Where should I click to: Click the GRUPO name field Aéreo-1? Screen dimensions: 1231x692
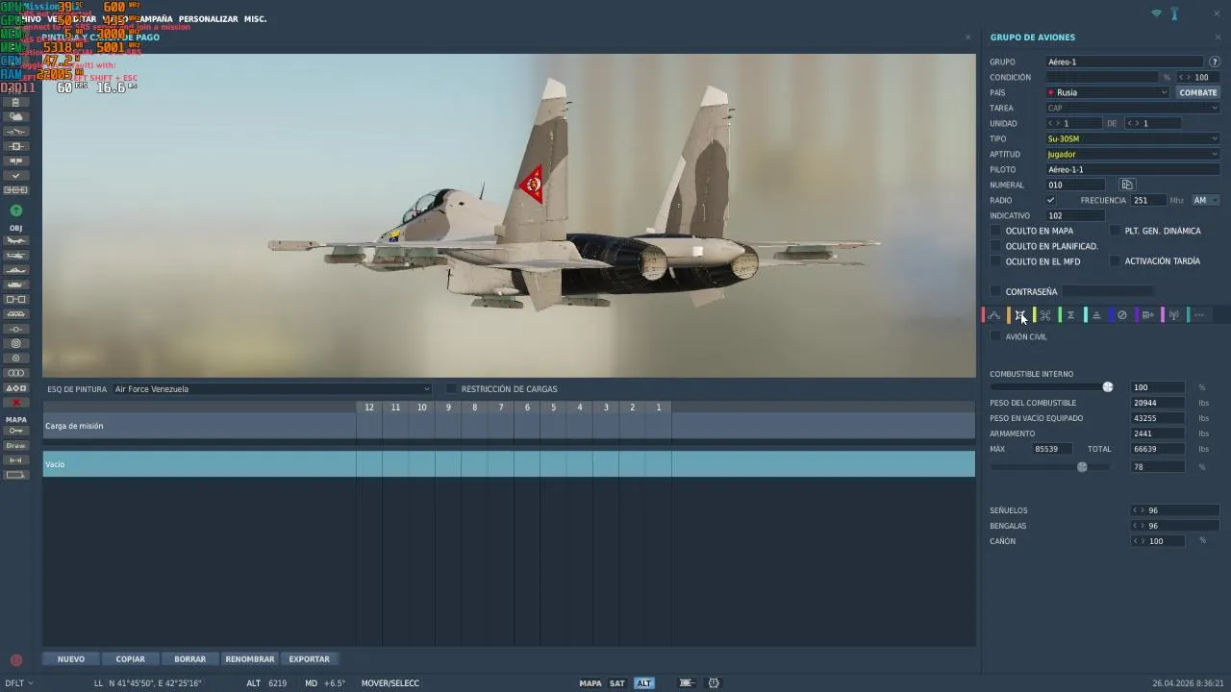[1125, 62]
